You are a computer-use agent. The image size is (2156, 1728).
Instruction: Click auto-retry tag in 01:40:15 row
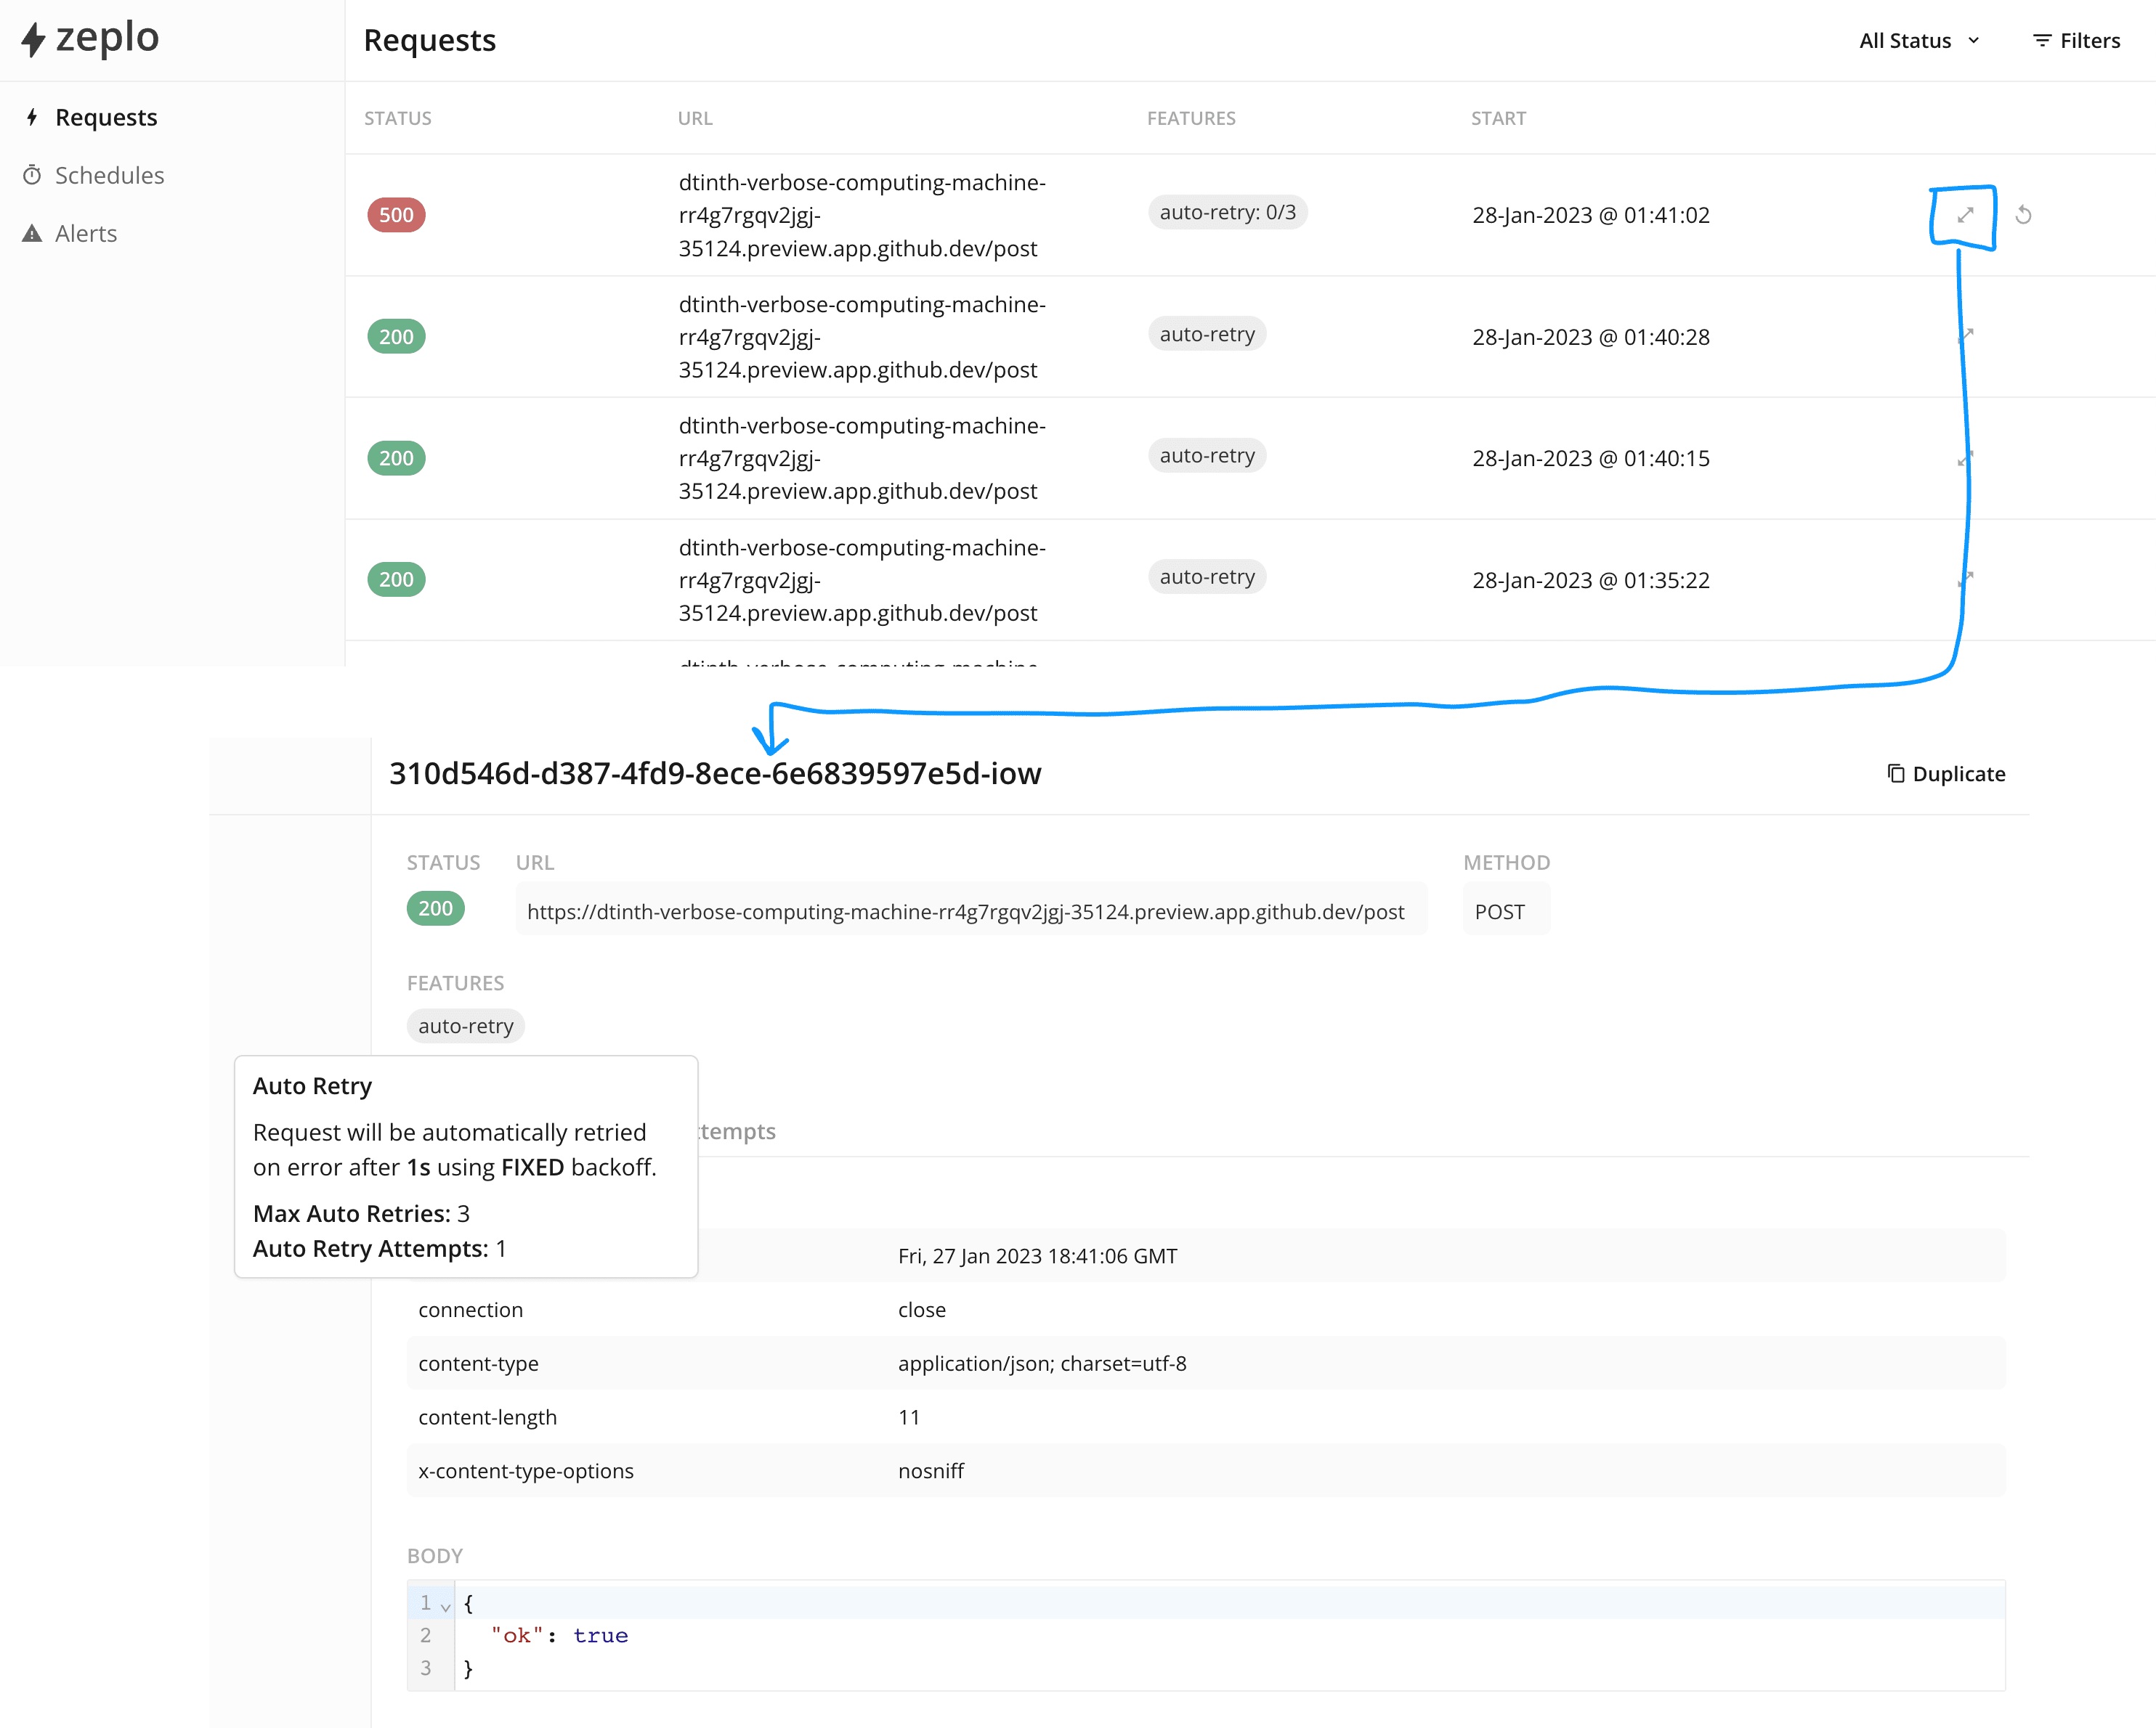[1207, 456]
